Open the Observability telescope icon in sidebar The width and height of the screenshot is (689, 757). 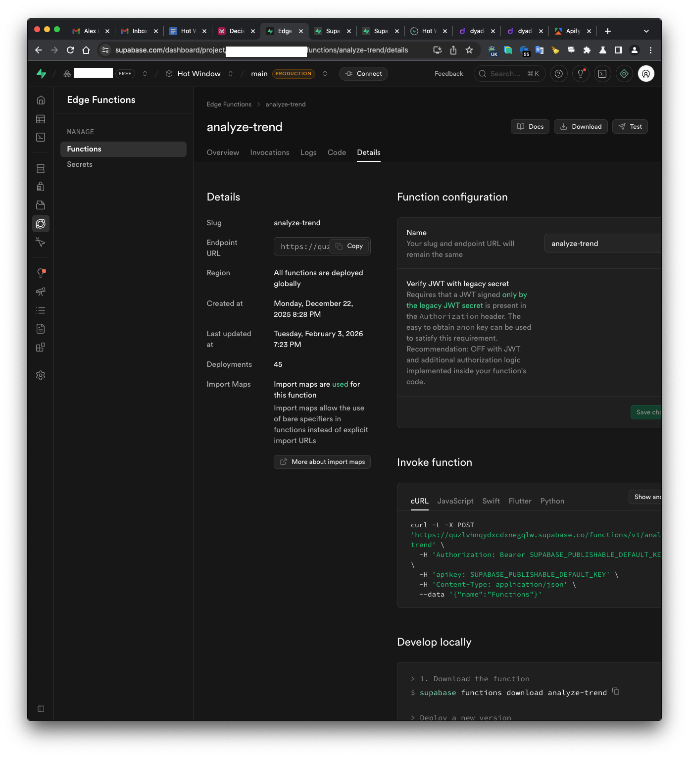[x=41, y=292]
